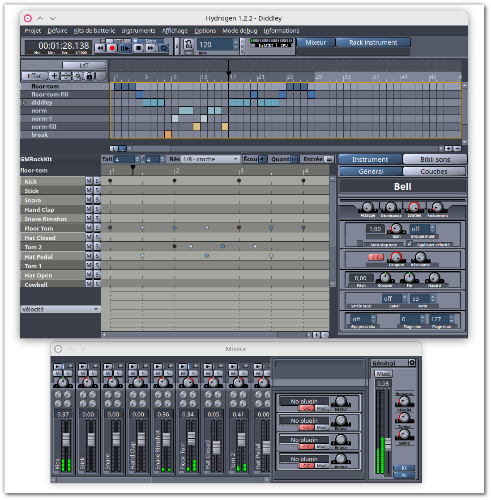Mute the Kick instrument row
This screenshot has height=500, width=491.
tap(89, 181)
